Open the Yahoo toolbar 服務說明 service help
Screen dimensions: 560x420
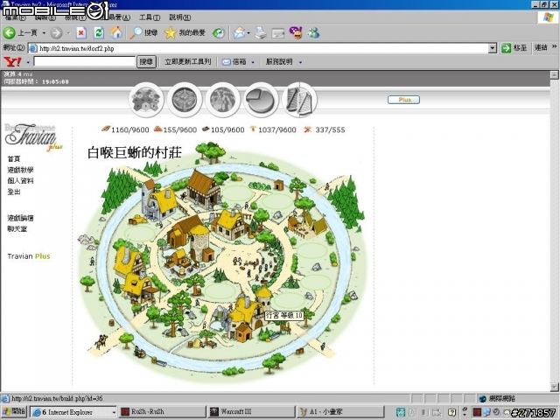pos(279,62)
